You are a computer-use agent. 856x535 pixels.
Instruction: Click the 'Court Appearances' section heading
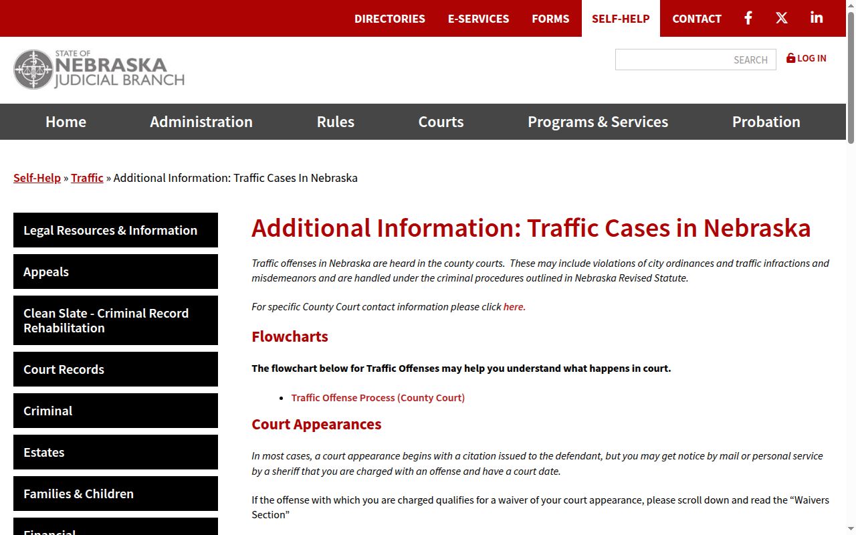tap(316, 425)
